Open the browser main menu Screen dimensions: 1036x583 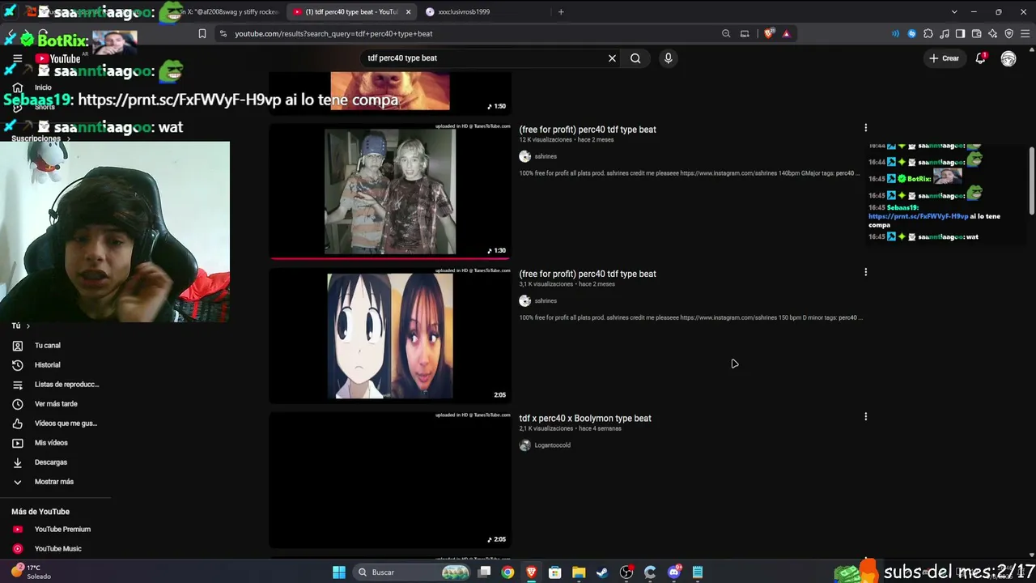pyautogui.click(x=1025, y=34)
